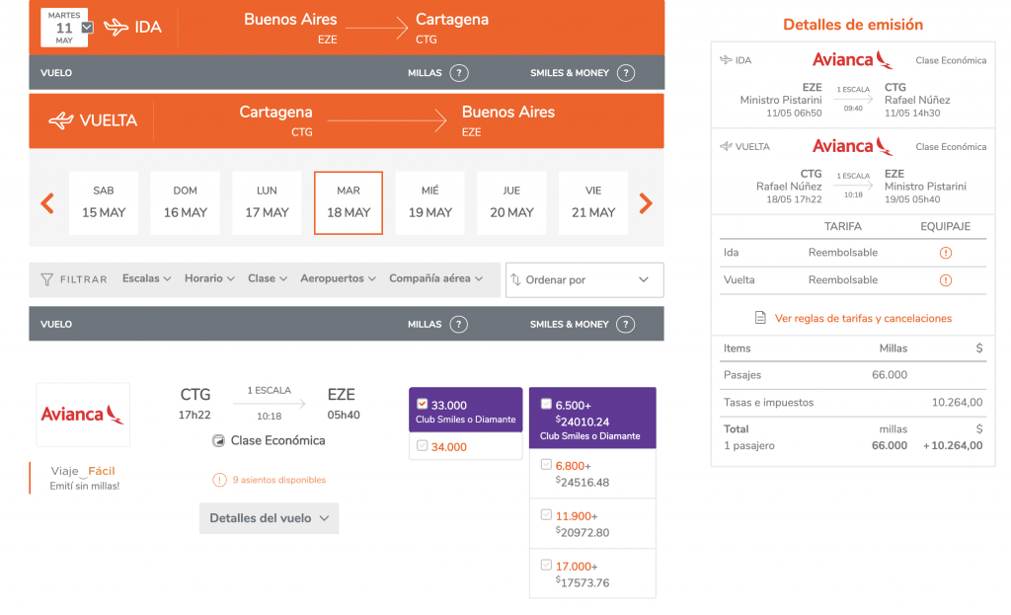Viewport: 1011px width, 615px height.
Task: Click the sort arrows icon beside Ordenar por
Action: (515, 279)
